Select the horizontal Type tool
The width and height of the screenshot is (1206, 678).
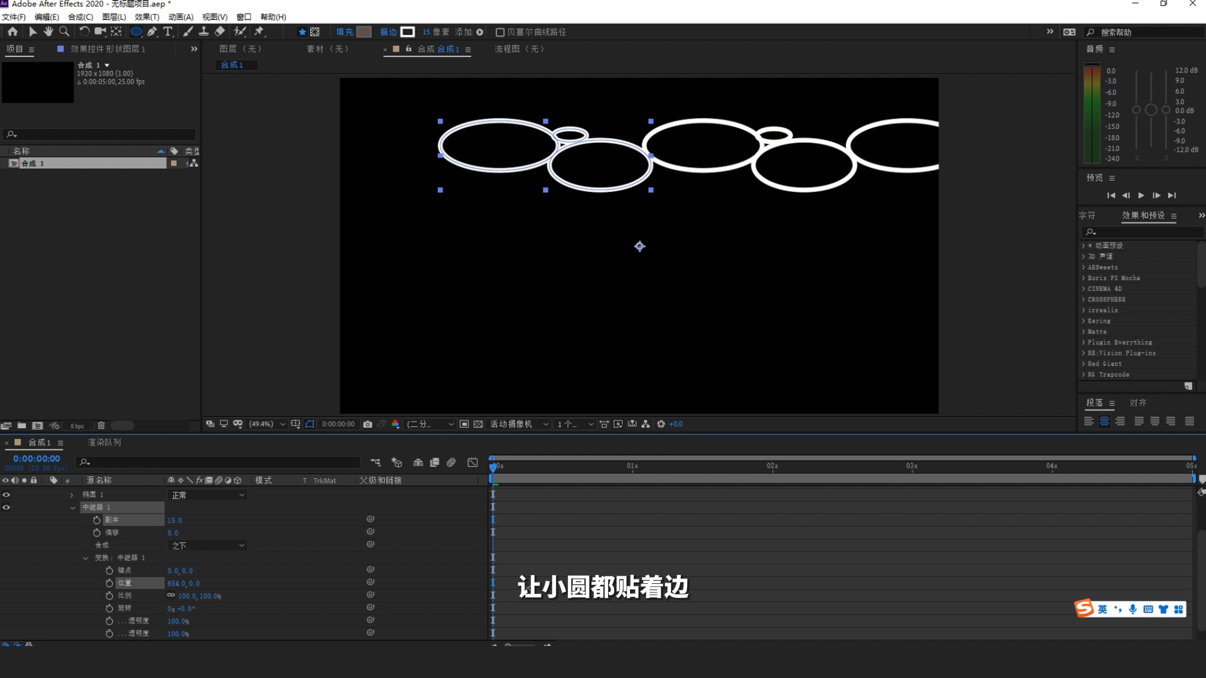tap(168, 31)
